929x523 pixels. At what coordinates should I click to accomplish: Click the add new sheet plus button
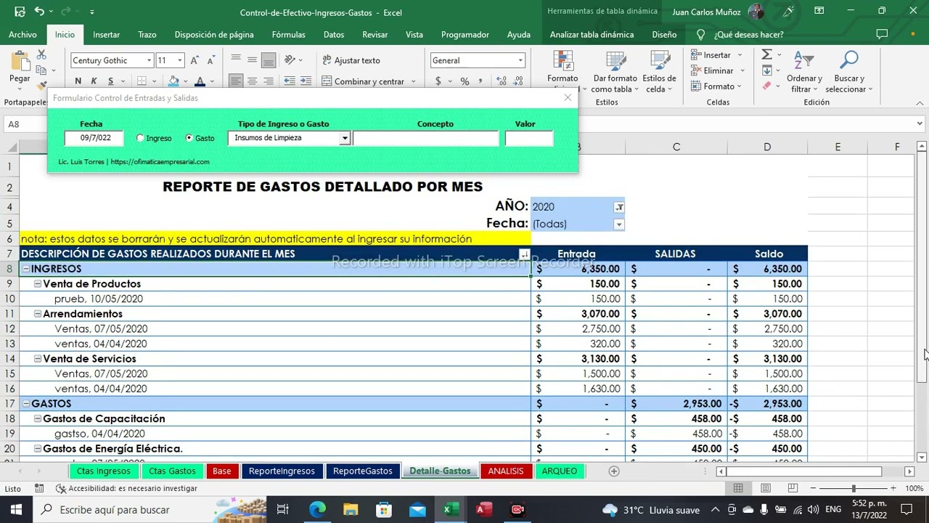click(614, 471)
